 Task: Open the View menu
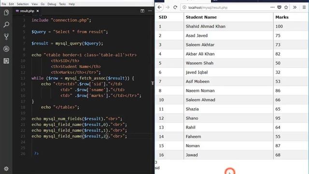click(x=34, y=4)
